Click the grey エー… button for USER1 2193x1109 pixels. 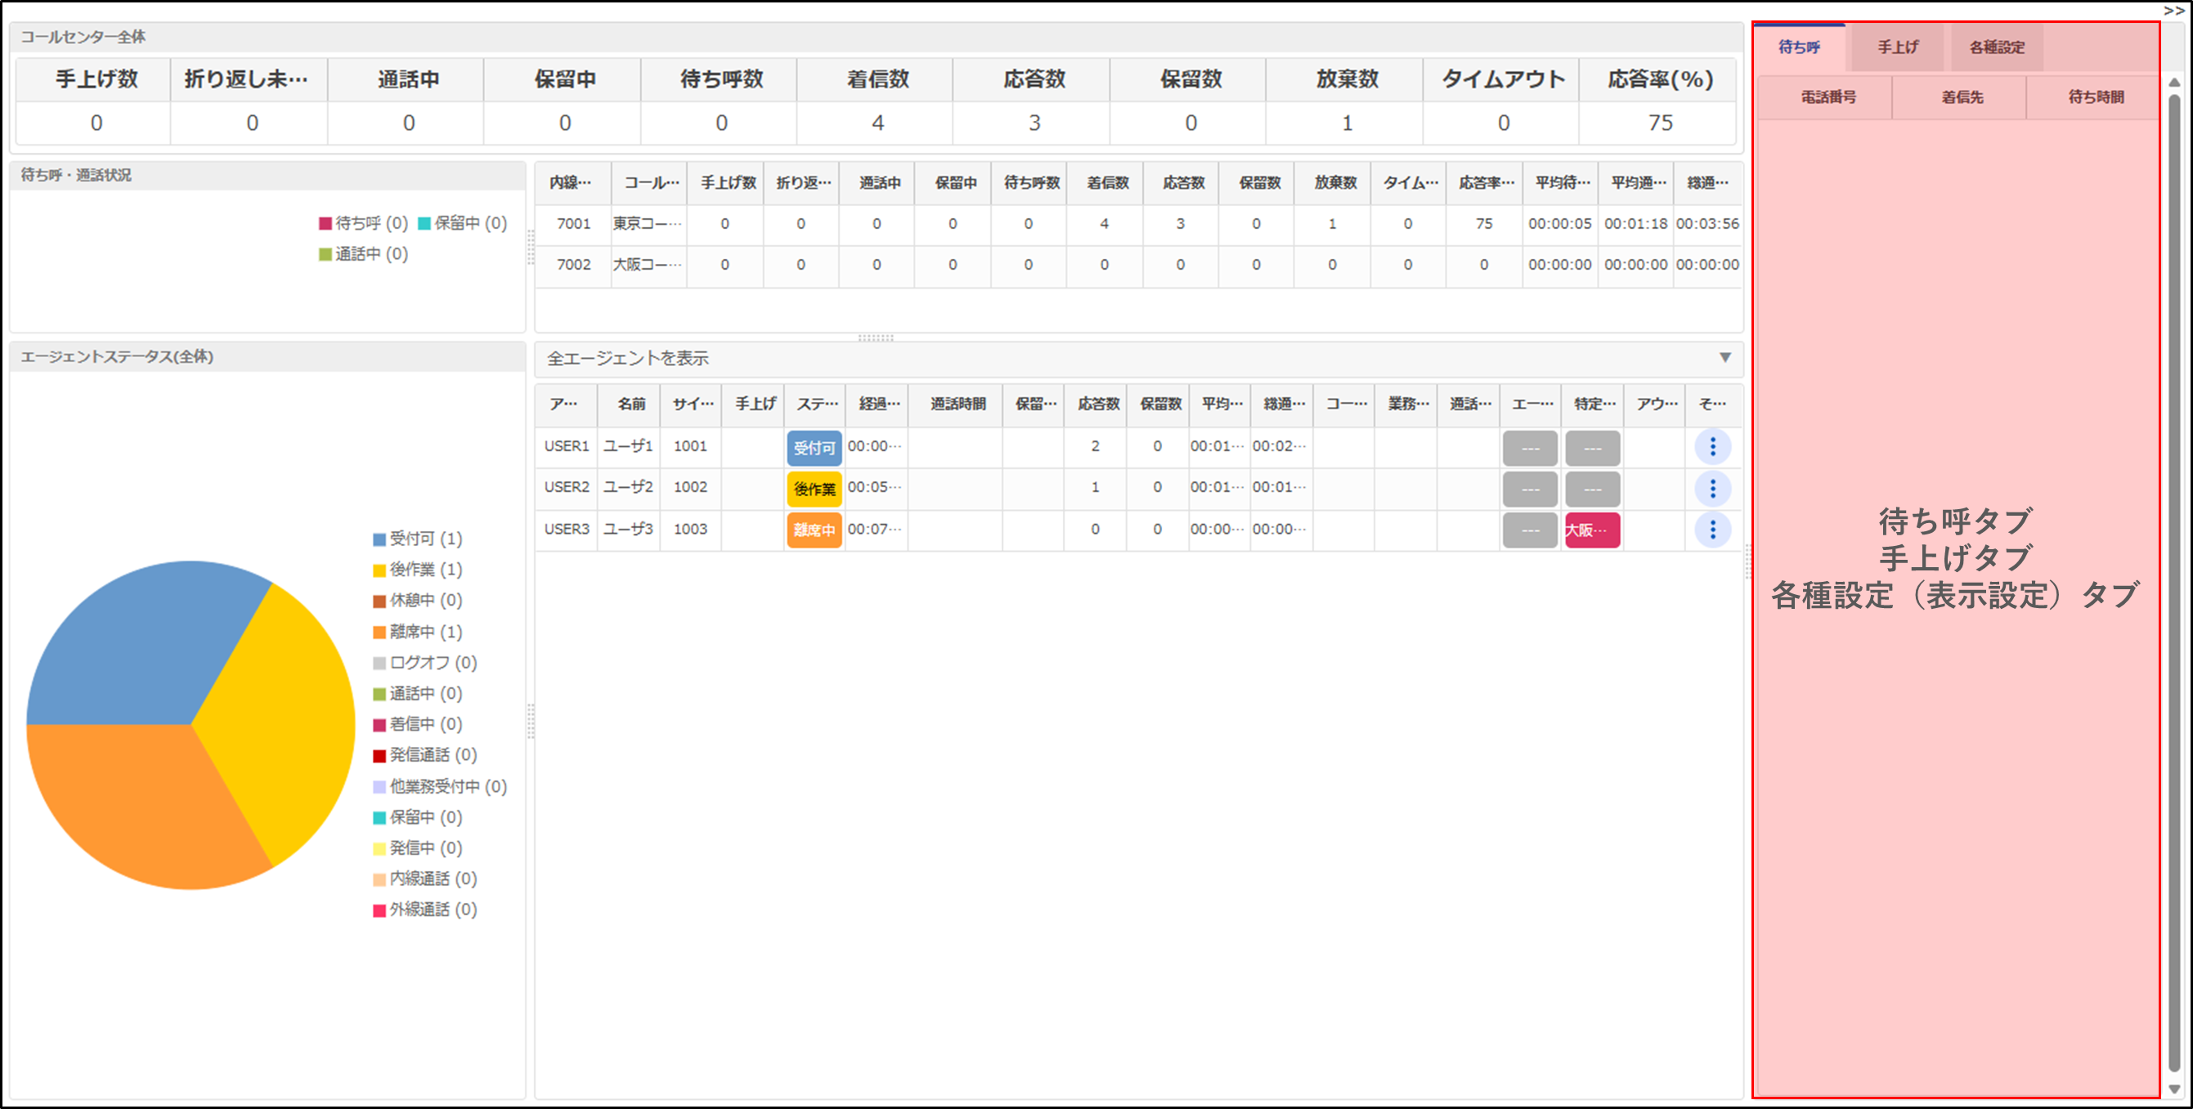click(1529, 448)
